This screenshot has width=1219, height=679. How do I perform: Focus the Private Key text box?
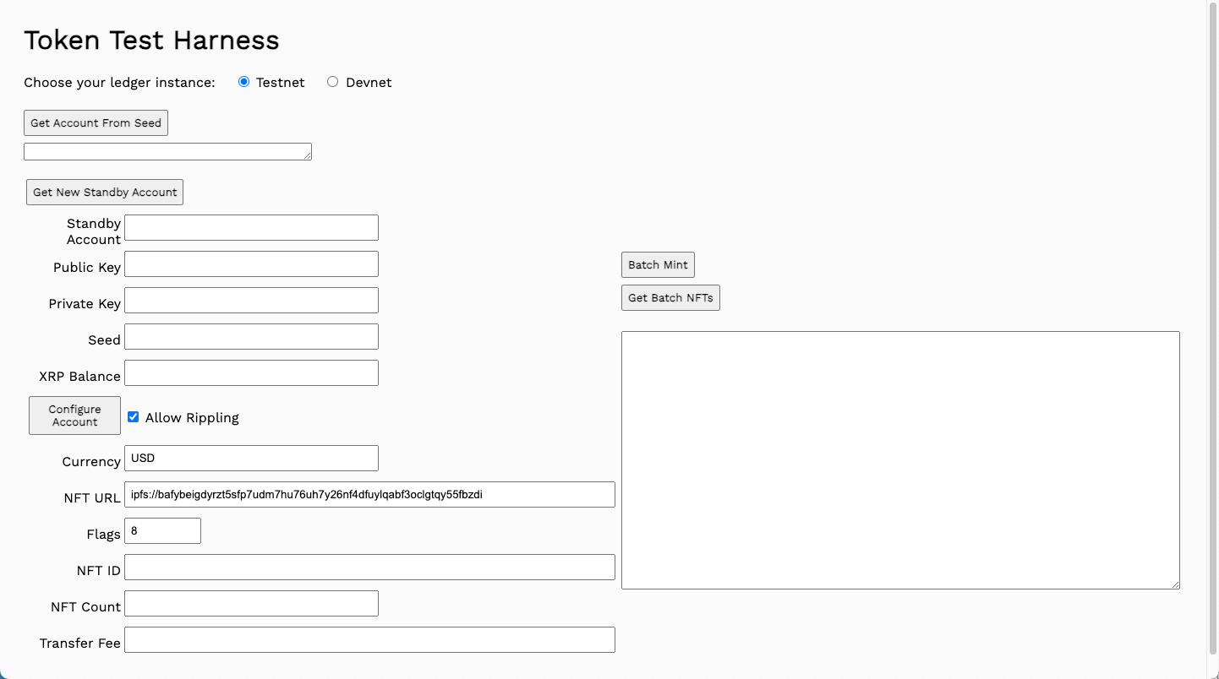(251, 301)
